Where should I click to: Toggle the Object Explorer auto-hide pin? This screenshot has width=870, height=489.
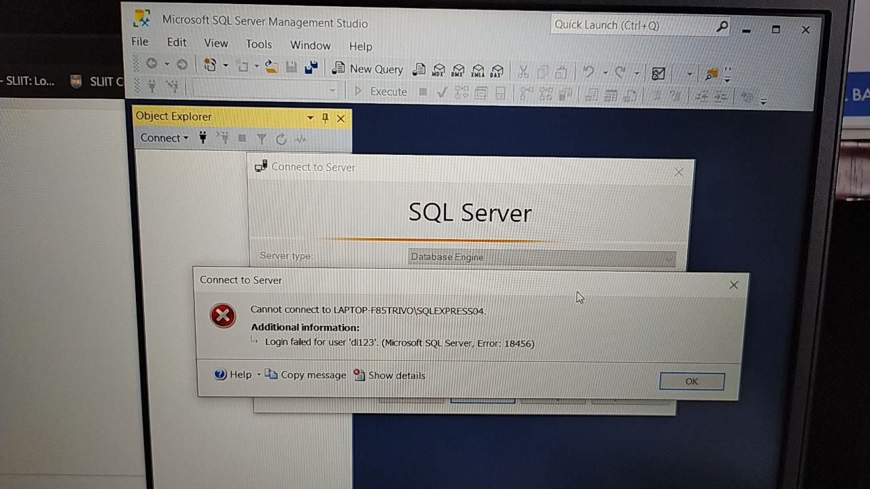pyautogui.click(x=326, y=118)
